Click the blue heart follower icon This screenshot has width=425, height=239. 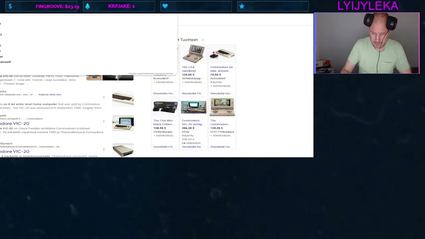[165, 6]
